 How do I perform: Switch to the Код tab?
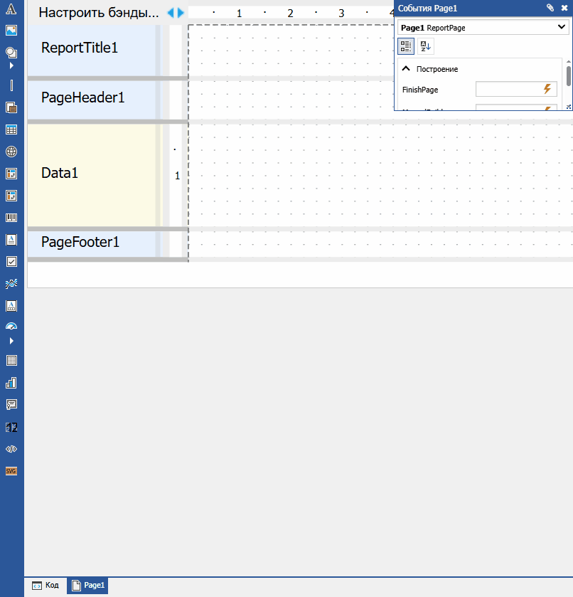click(45, 586)
